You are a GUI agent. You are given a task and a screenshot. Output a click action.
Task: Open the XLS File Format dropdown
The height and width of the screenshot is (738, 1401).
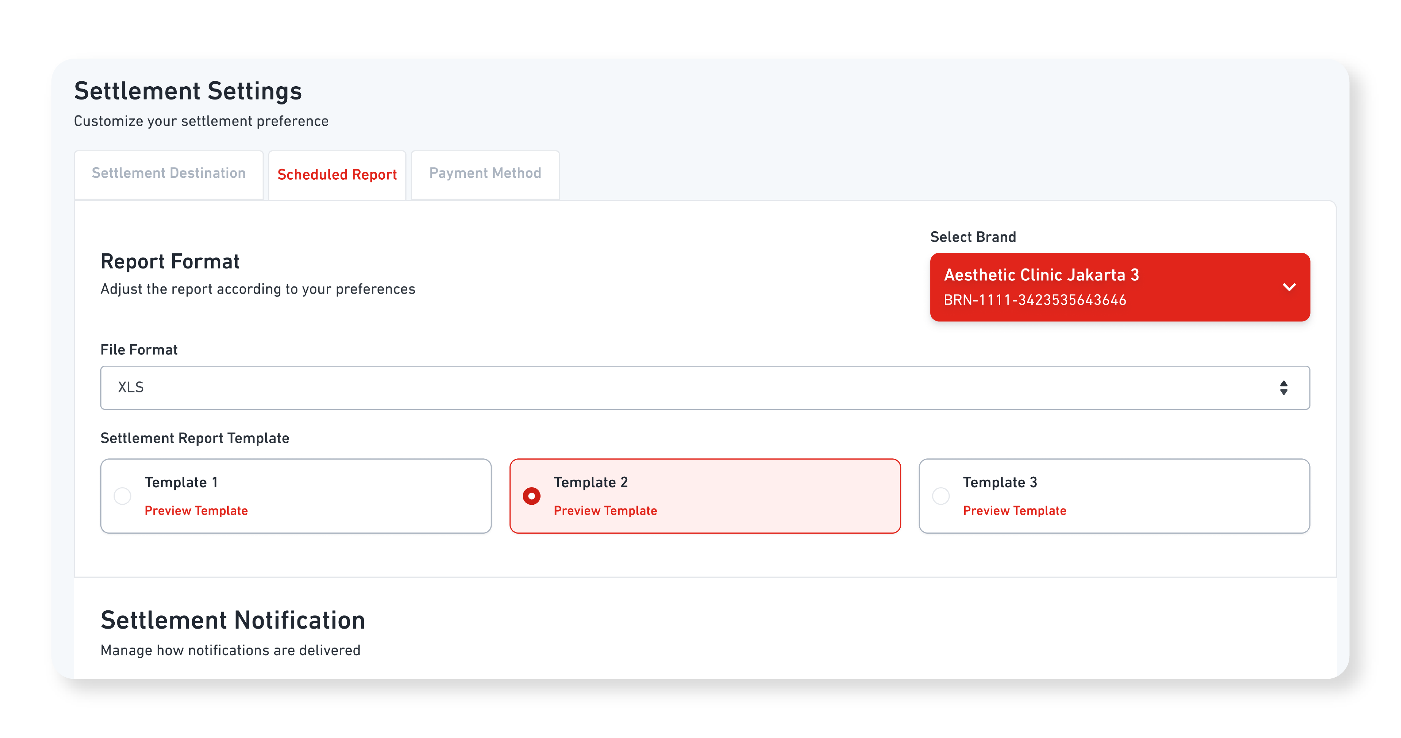[704, 388]
